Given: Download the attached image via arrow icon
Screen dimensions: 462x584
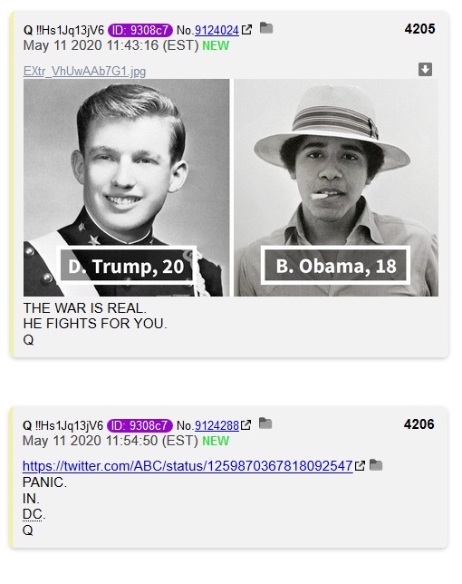Looking at the screenshot, I should (x=425, y=69).
